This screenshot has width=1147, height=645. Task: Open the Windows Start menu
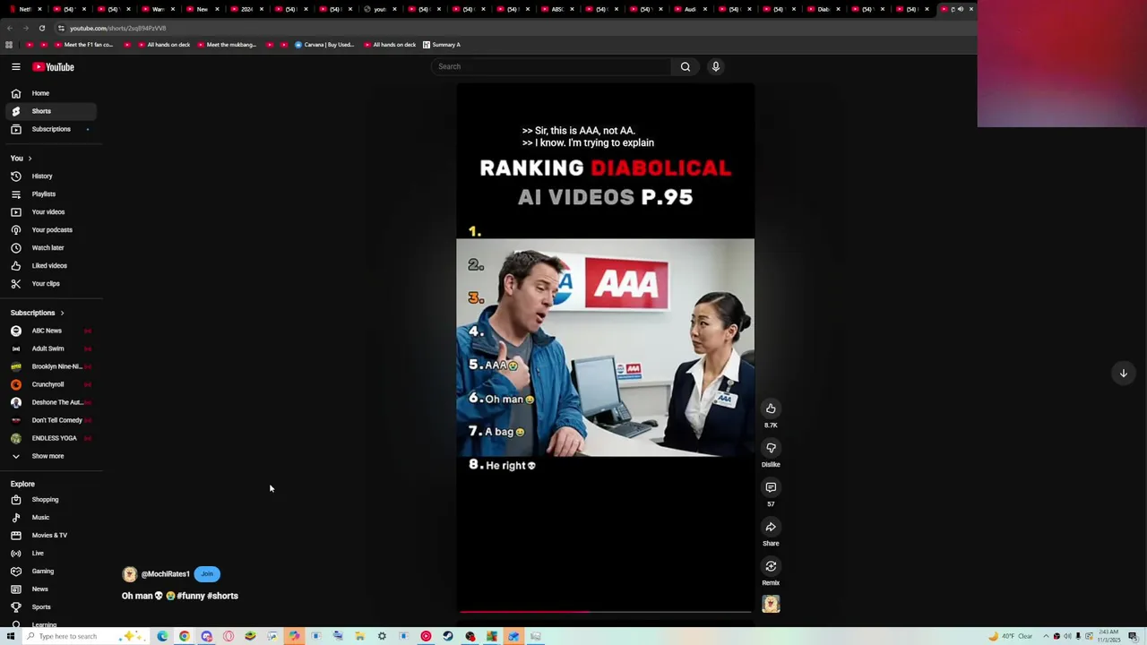click(11, 636)
